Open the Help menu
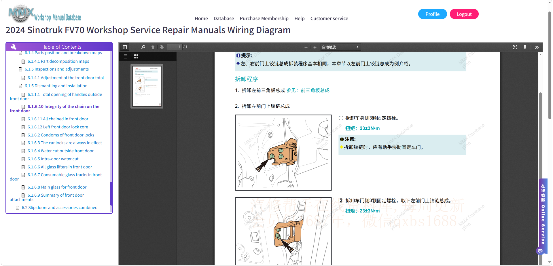553x266 pixels. (299, 18)
